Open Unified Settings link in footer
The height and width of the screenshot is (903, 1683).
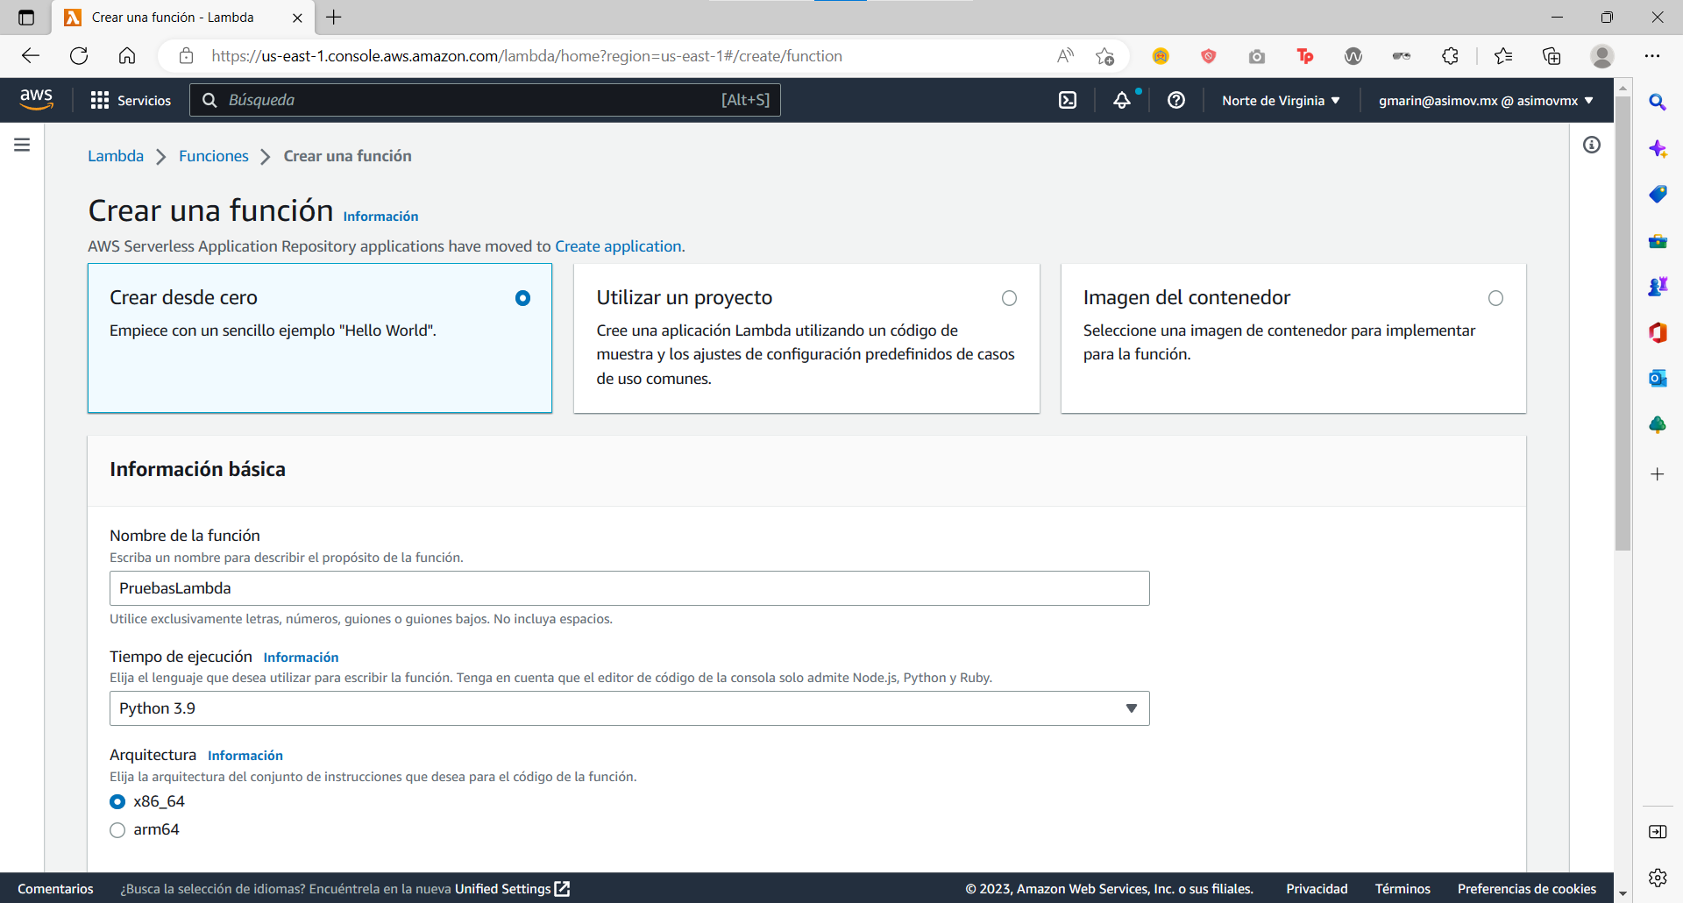pos(512,889)
